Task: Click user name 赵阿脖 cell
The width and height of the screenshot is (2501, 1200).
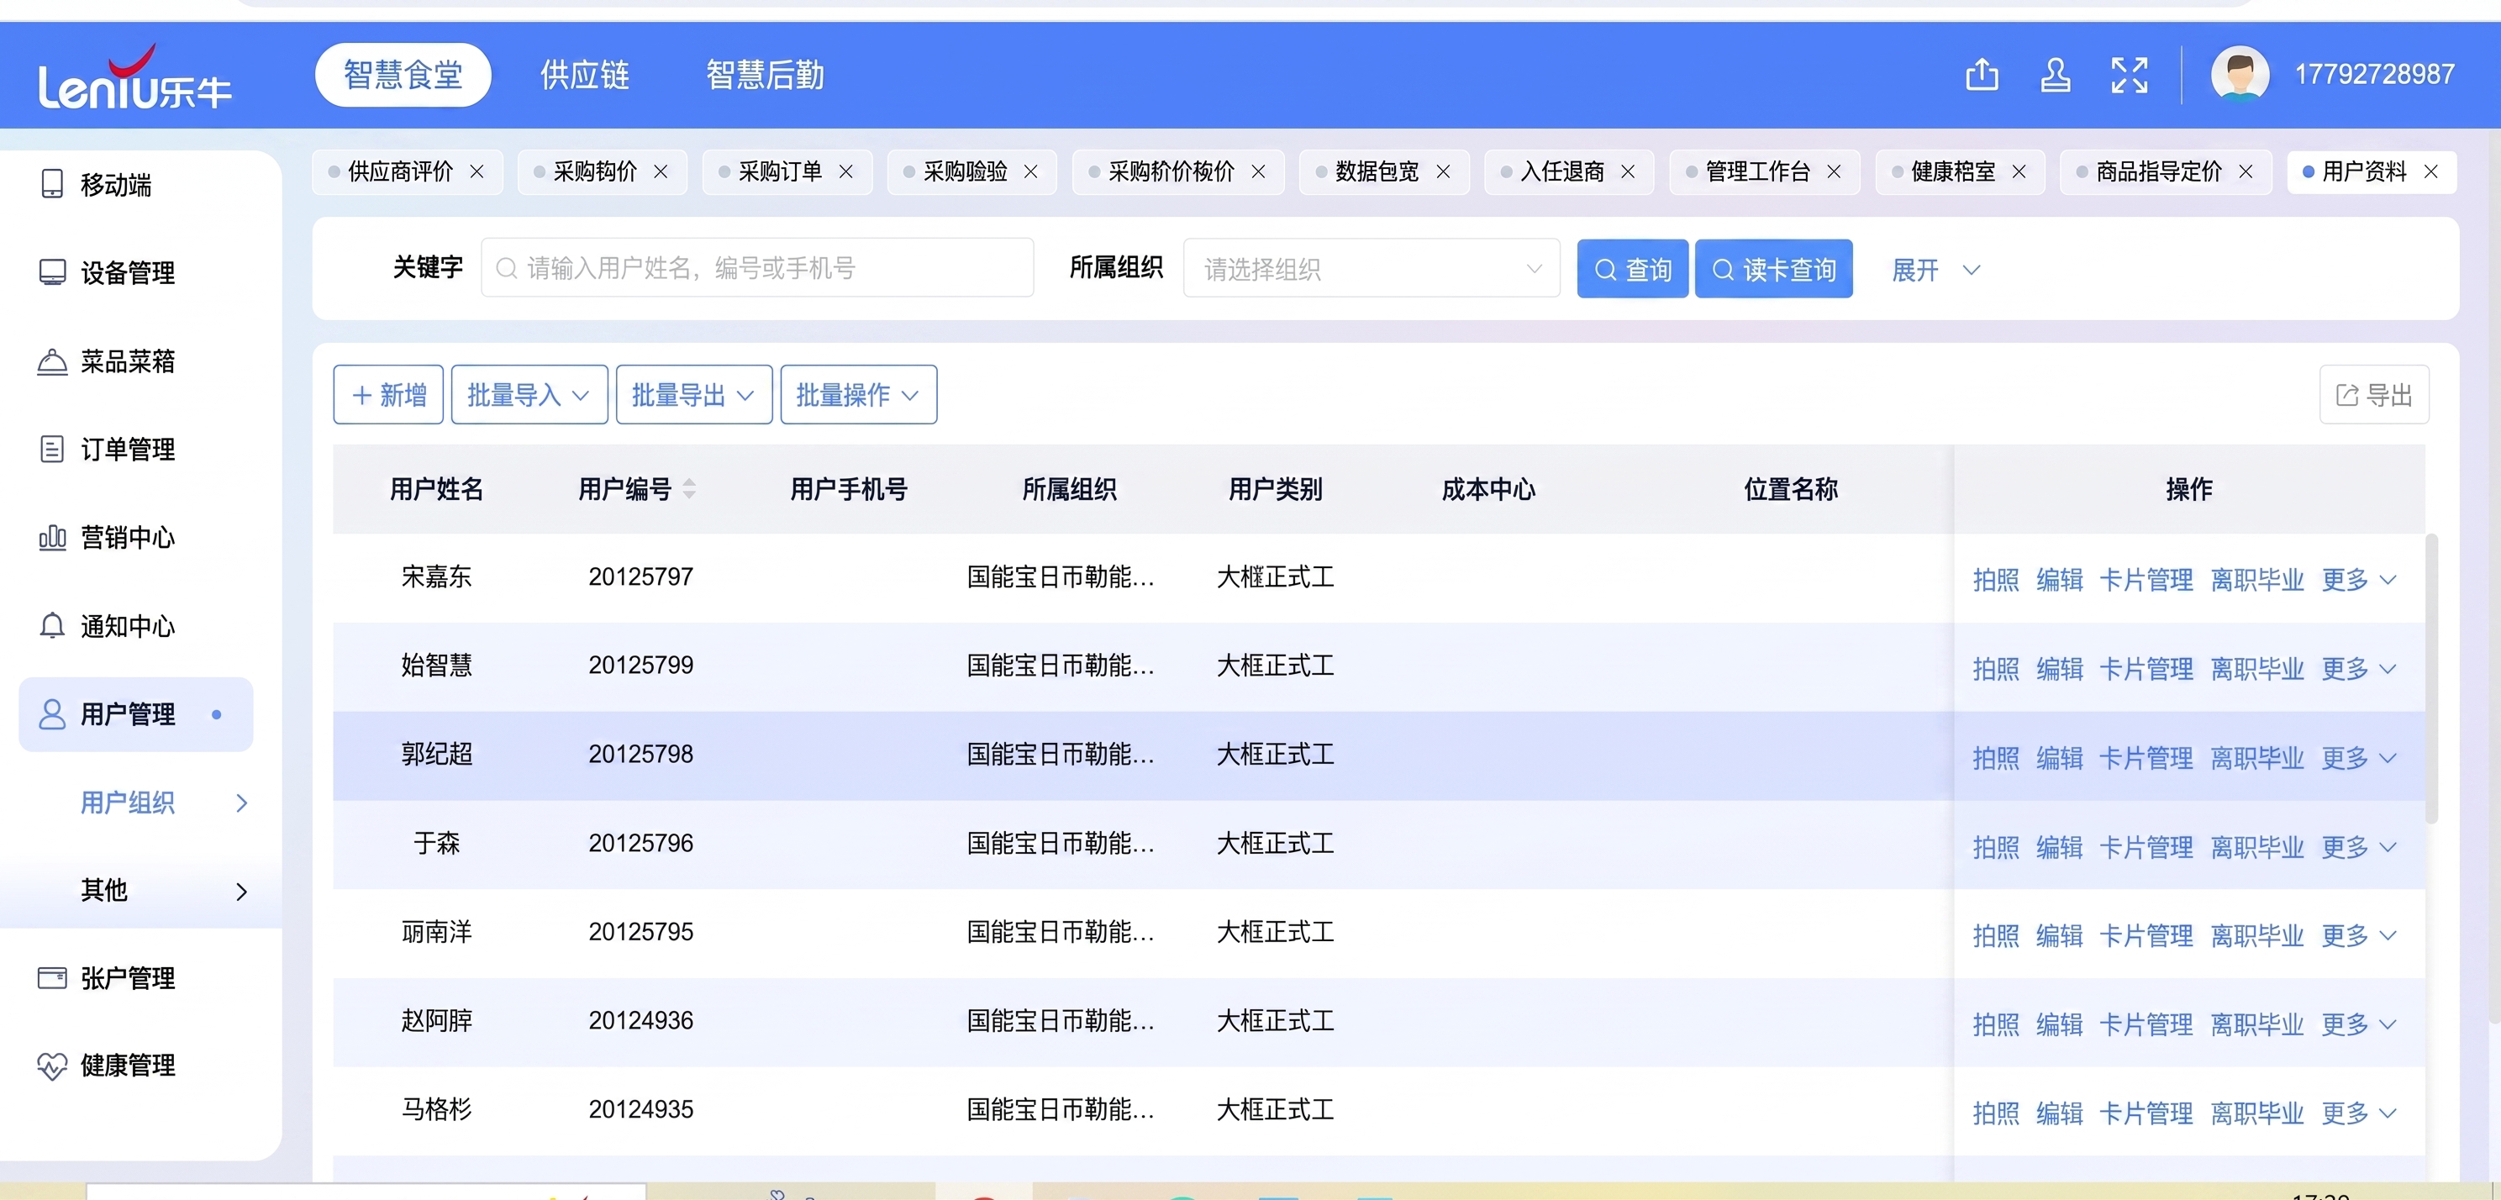Action: pyautogui.click(x=436, y=1020)
